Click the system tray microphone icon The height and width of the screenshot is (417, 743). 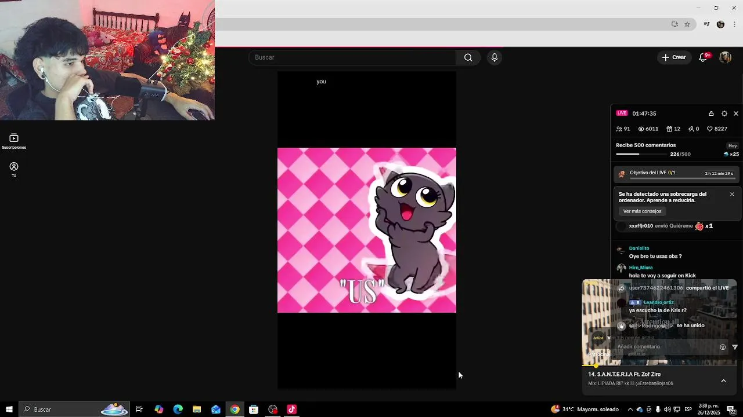pyautogui.click(x=658, y=409)
